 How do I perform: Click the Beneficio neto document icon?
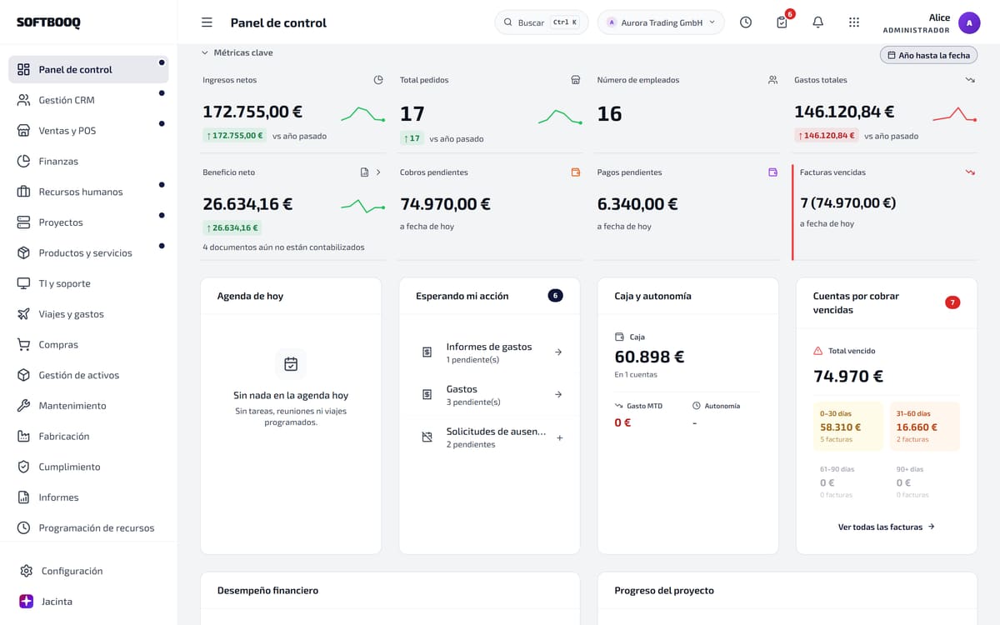tap(364, 172)
